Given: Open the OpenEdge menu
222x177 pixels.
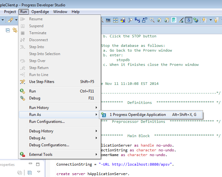Looking at the screenshot, I should (x=40, y=12).
